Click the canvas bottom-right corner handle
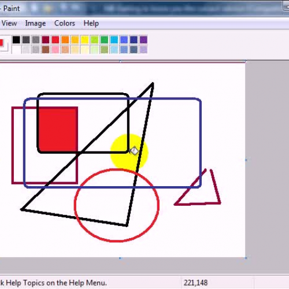This screenshot has width=289, height=289. (x=246, y=258)
